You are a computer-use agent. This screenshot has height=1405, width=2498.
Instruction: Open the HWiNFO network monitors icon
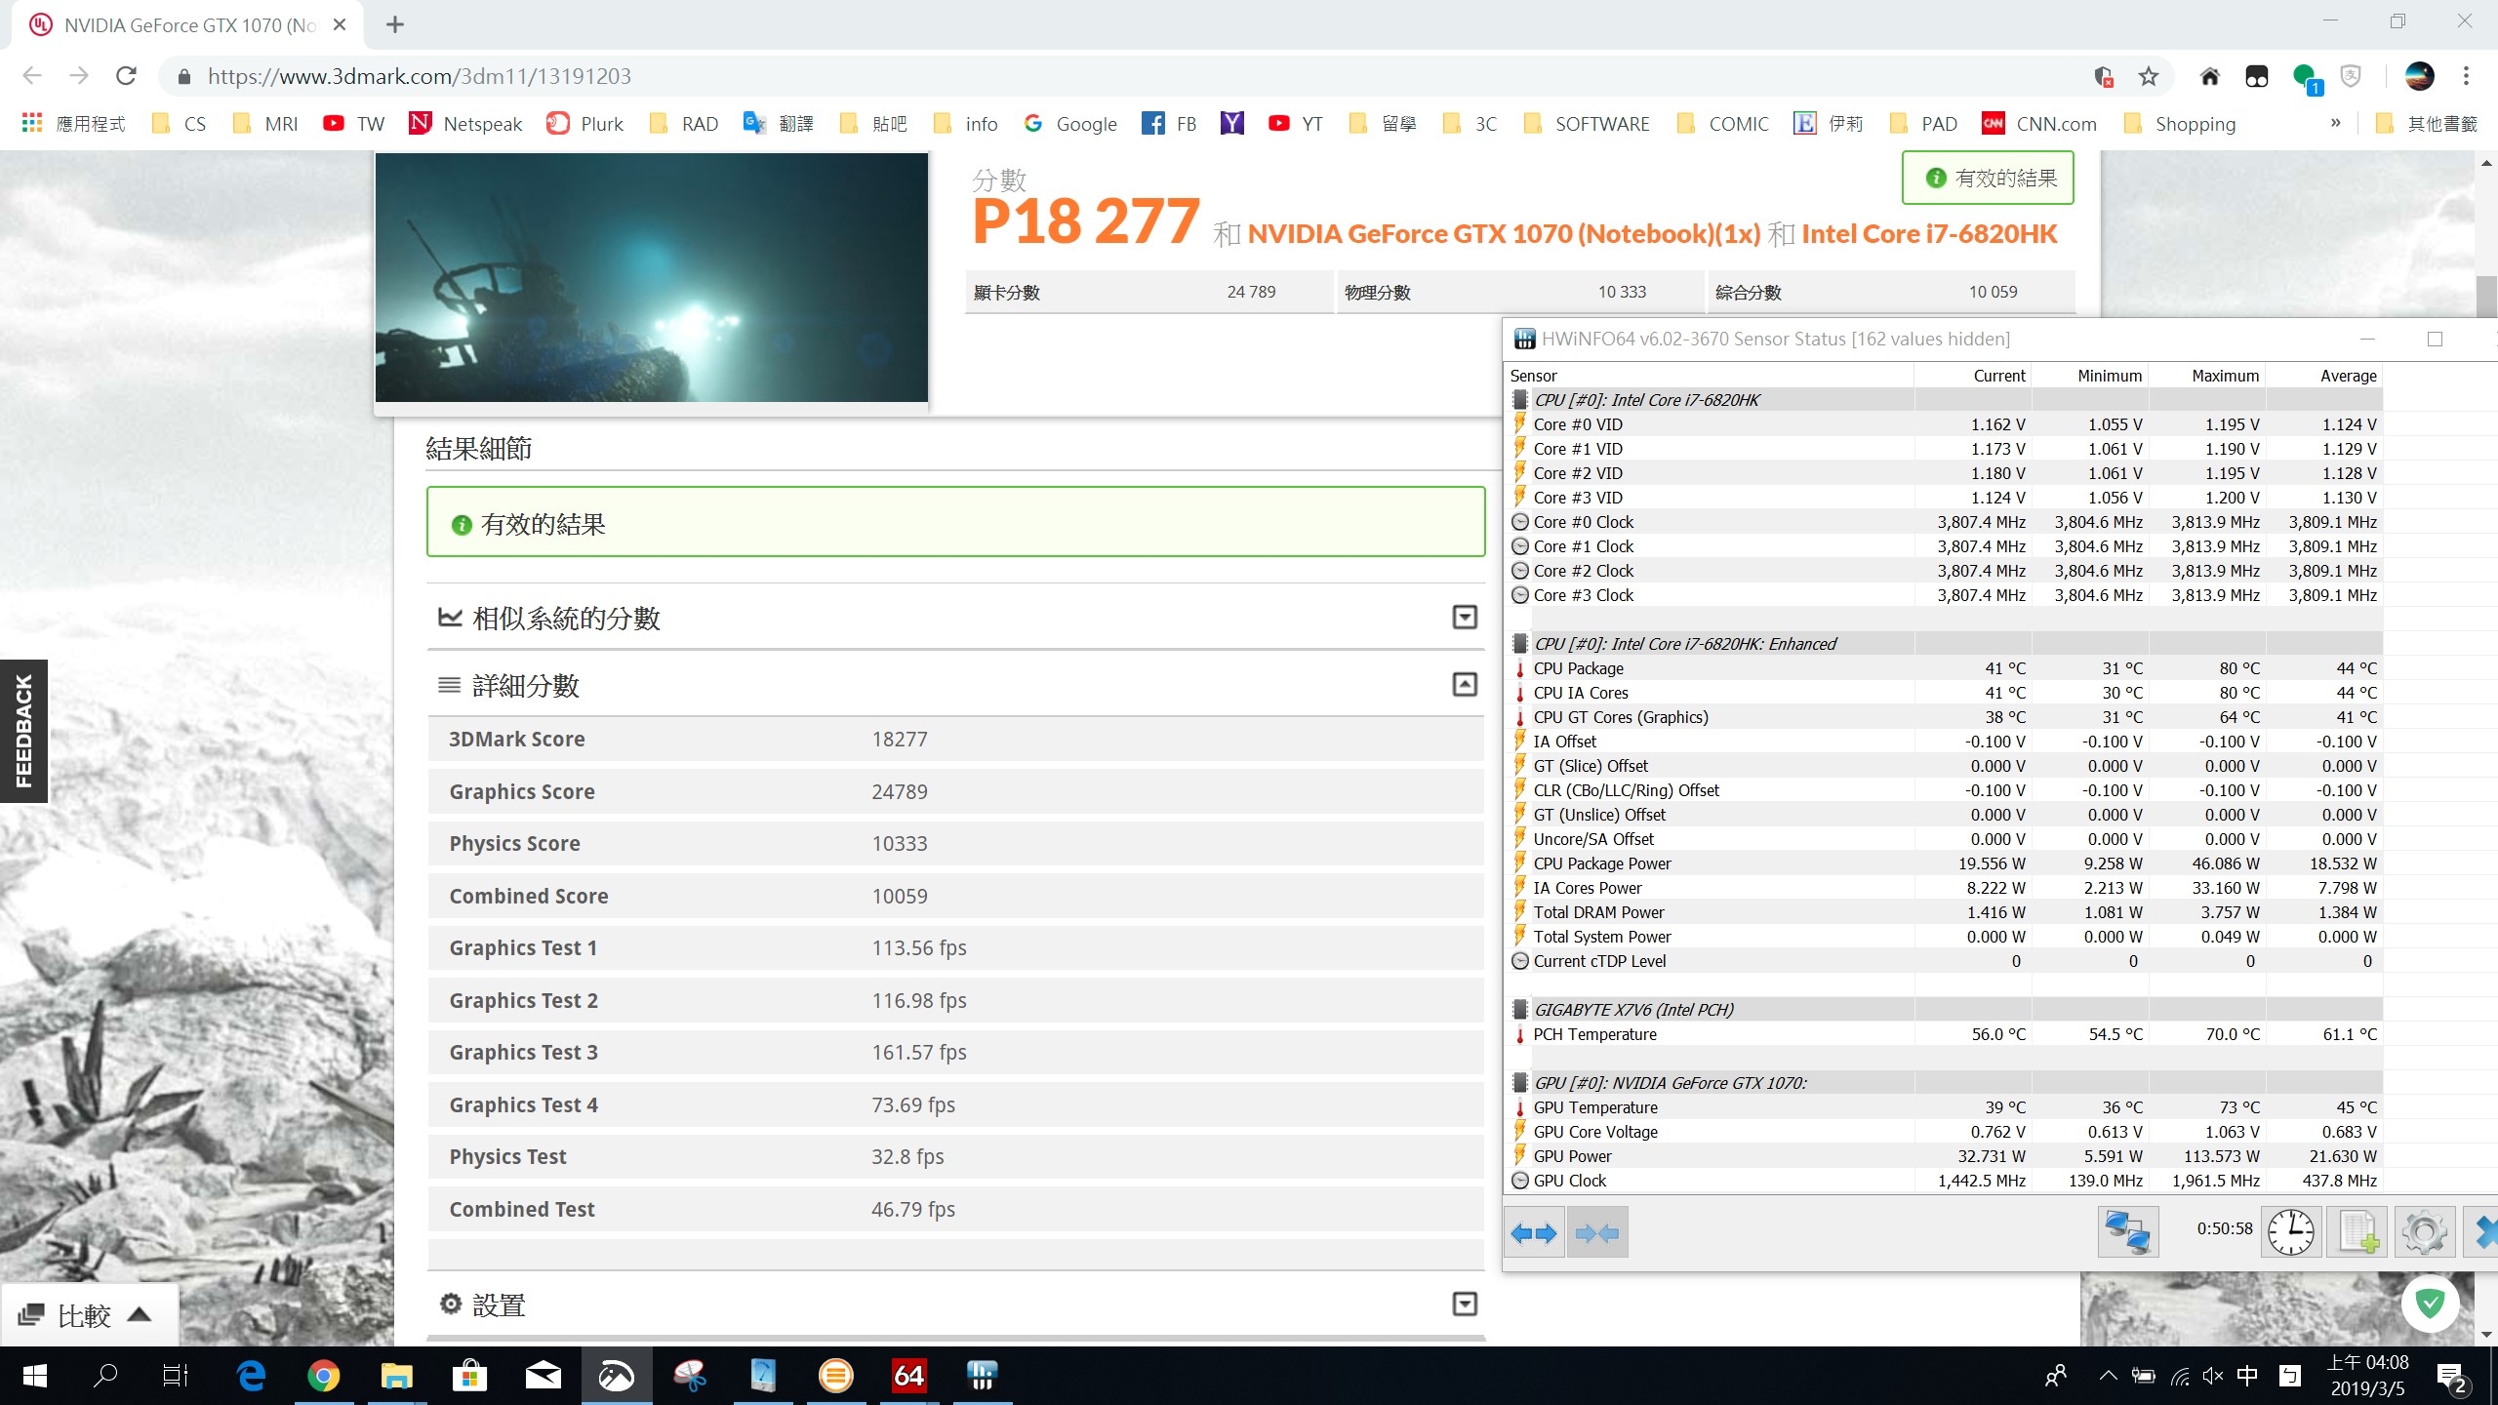2128,1231
